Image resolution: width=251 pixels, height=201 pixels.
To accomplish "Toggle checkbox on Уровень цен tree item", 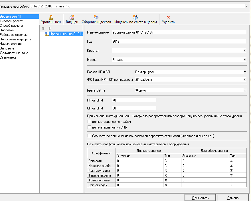I will [46, 33].
